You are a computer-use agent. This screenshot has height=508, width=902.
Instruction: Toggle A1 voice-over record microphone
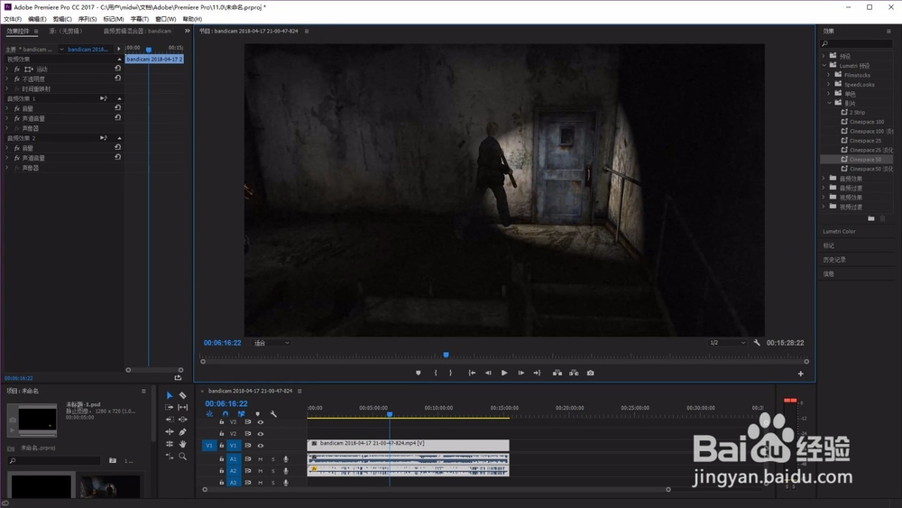click(286, 459)
